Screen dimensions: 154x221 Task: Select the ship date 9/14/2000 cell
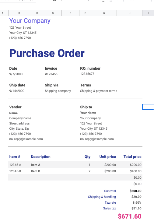(17, 91)
